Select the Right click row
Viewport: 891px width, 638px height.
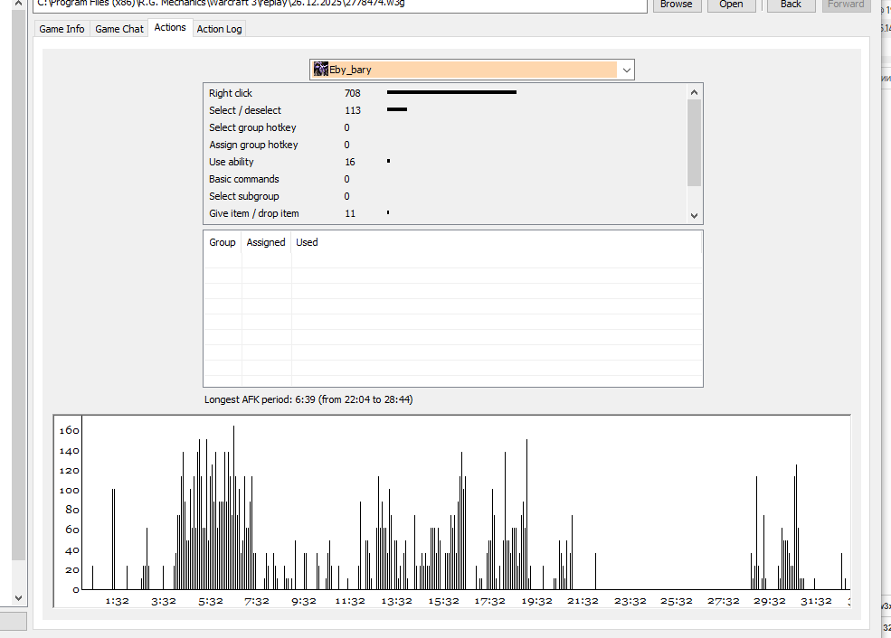(x=445, y=93)
